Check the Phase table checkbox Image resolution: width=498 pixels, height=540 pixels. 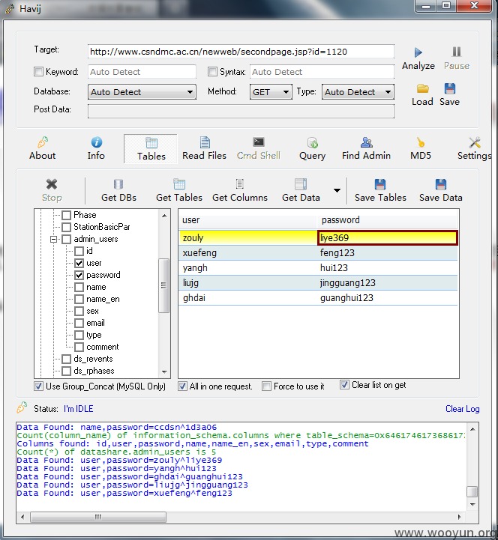pyautogui.click(x=66, y=215)
